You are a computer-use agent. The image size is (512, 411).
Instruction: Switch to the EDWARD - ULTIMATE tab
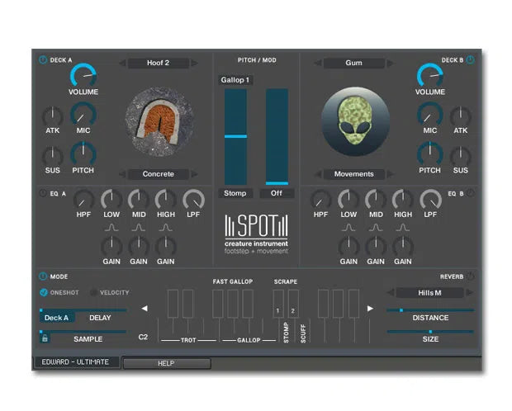pos(76,362)
